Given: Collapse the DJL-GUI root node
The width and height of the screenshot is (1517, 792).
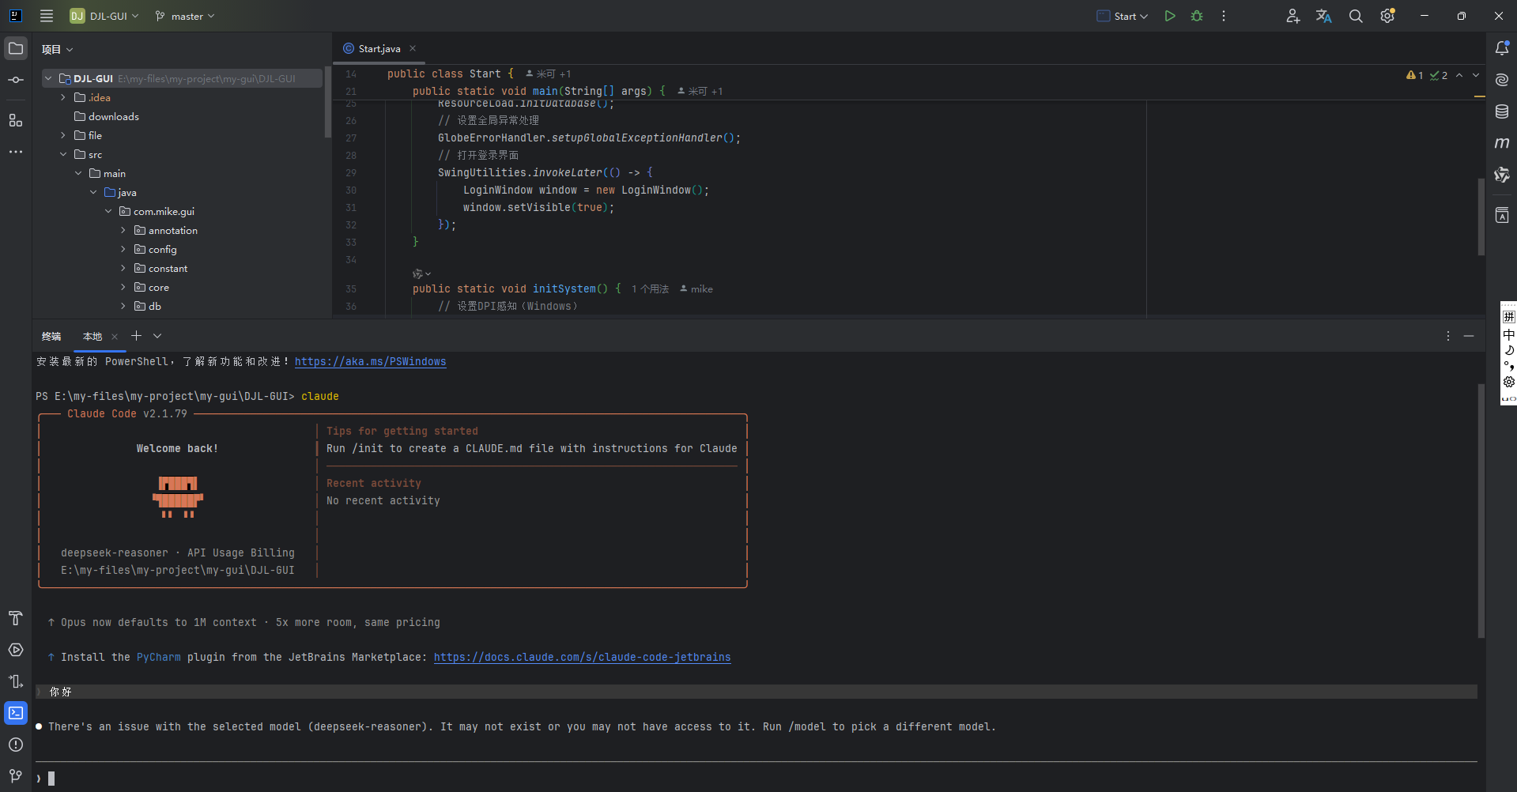Looking at the screenshot, I should 48,78.
